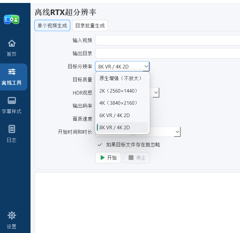Image resolution: width=240 pixels, height=233 pixels.
Task: Click the 设置 sidebar label
Action: pyautogui.click(x=11, y=226)
